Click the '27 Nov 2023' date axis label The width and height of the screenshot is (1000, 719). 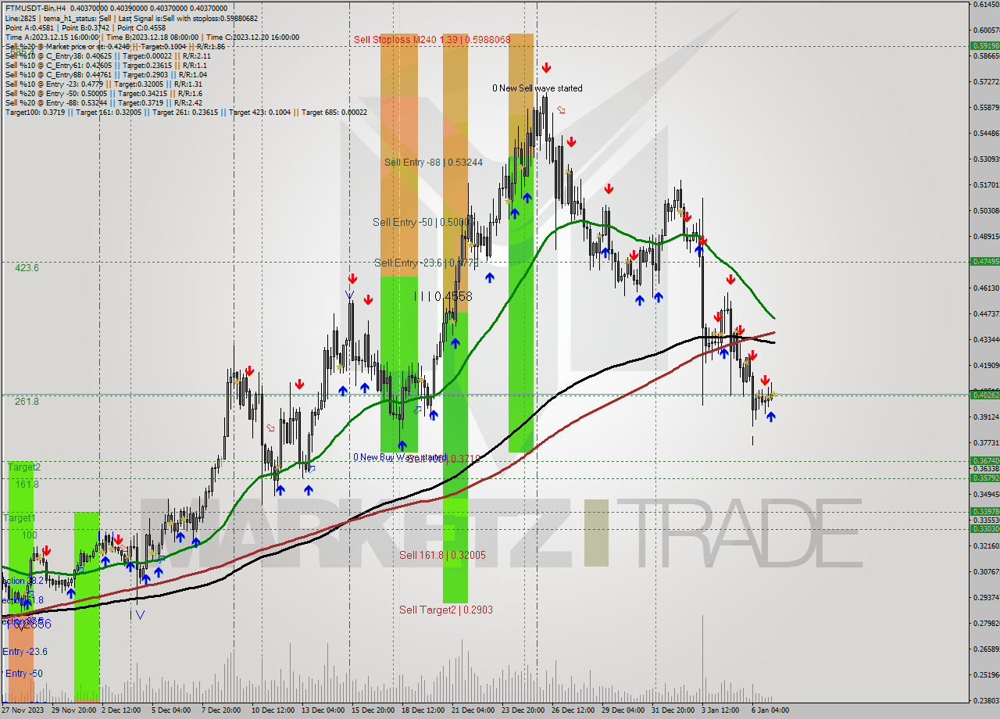(23, 710)
